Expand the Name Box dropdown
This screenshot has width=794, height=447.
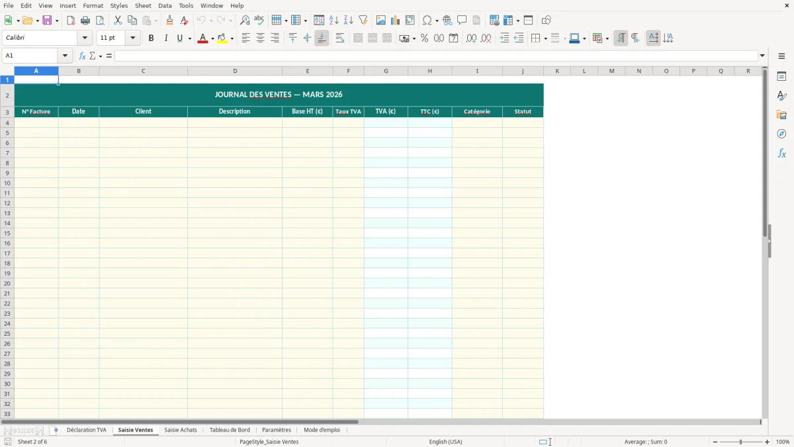pos(65,56)
